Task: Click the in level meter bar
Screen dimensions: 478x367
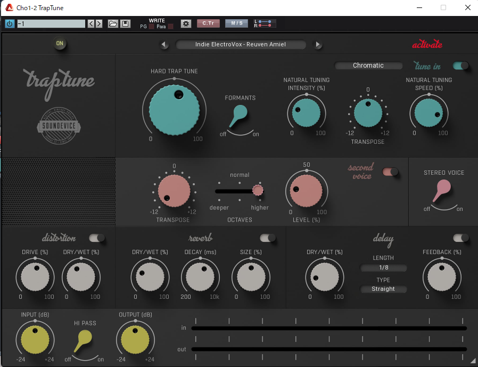Action: tap(329, 328)
